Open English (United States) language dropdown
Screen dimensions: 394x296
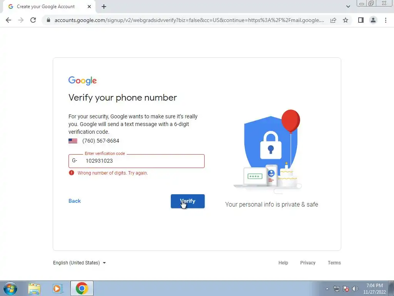79,263
